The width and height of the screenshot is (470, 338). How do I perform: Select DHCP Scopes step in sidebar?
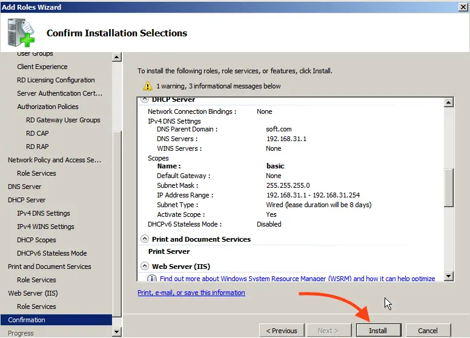(36, 240)
